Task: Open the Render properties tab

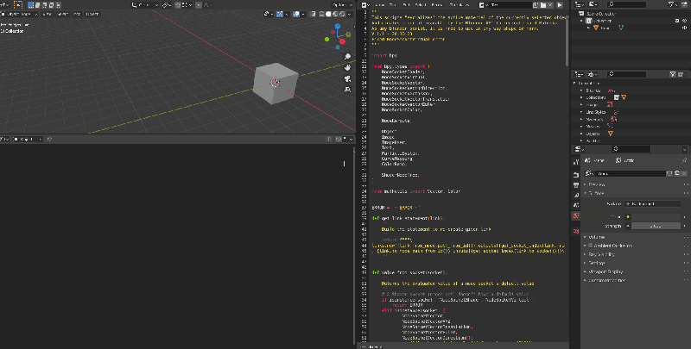Action: pos(576,174)
